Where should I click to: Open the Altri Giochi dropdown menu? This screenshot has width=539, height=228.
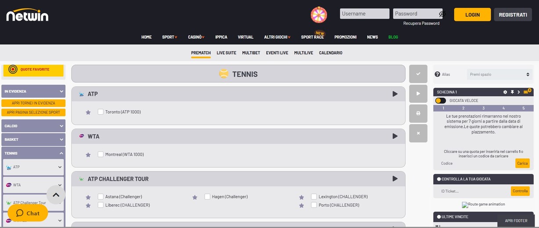277,37
